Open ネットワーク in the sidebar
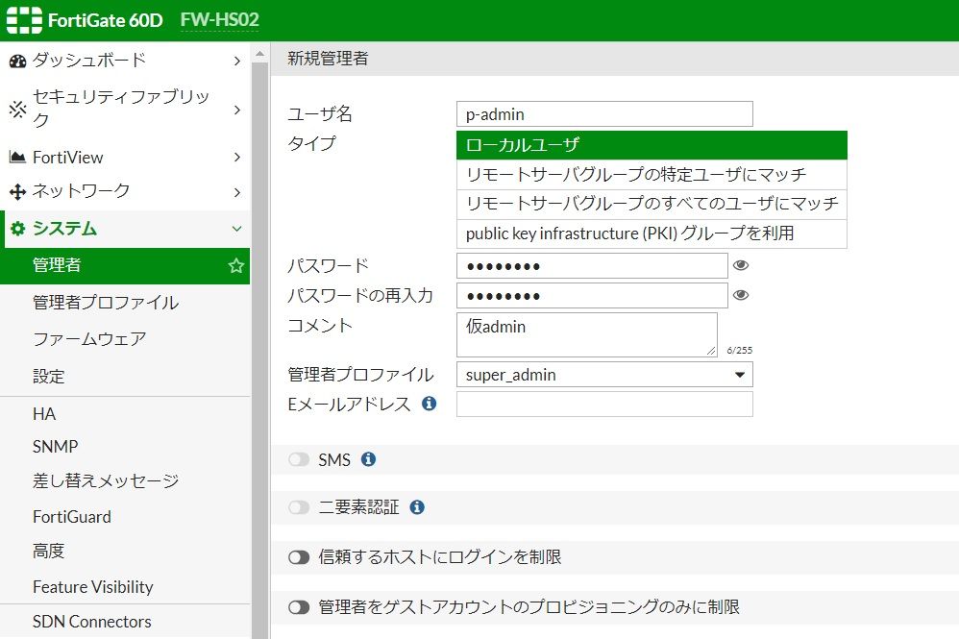Screen dimensions: 959x639 click(125, 191)
